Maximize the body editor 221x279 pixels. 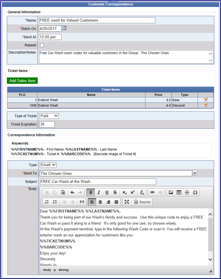pyautogui.click(x=127, y=202)
